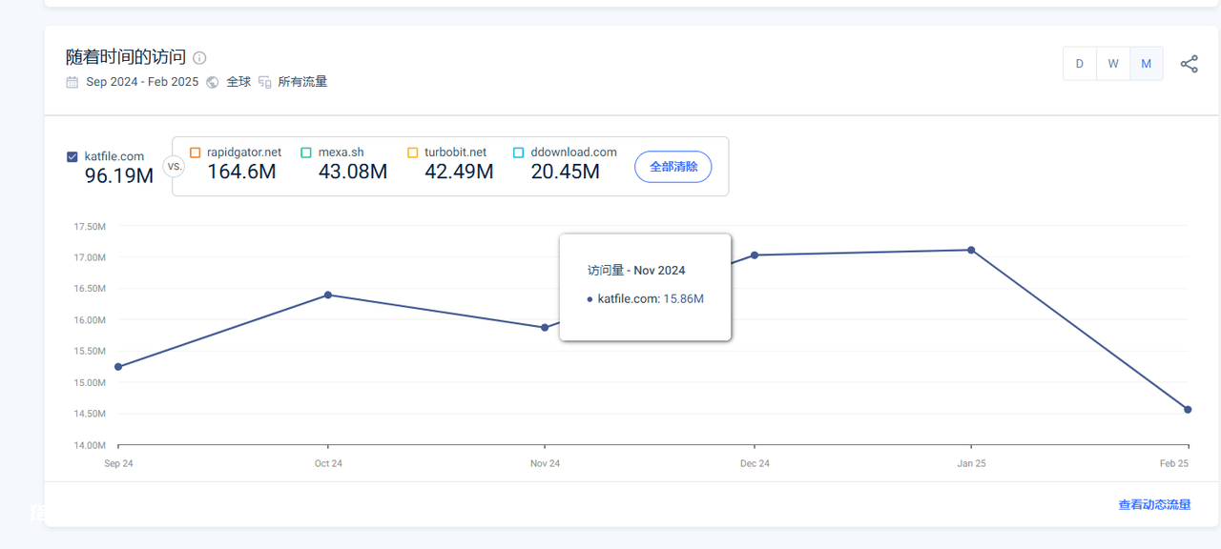Click the 164.6M rapidgator value
Image resolution: width=1221 pixels, height=549 pixels.
pyautogui.click(x=241, y=172)
